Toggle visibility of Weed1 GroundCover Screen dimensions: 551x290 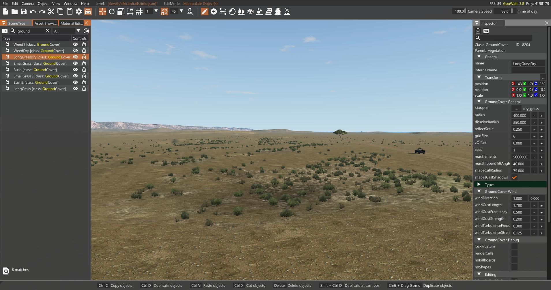(75, 44)
